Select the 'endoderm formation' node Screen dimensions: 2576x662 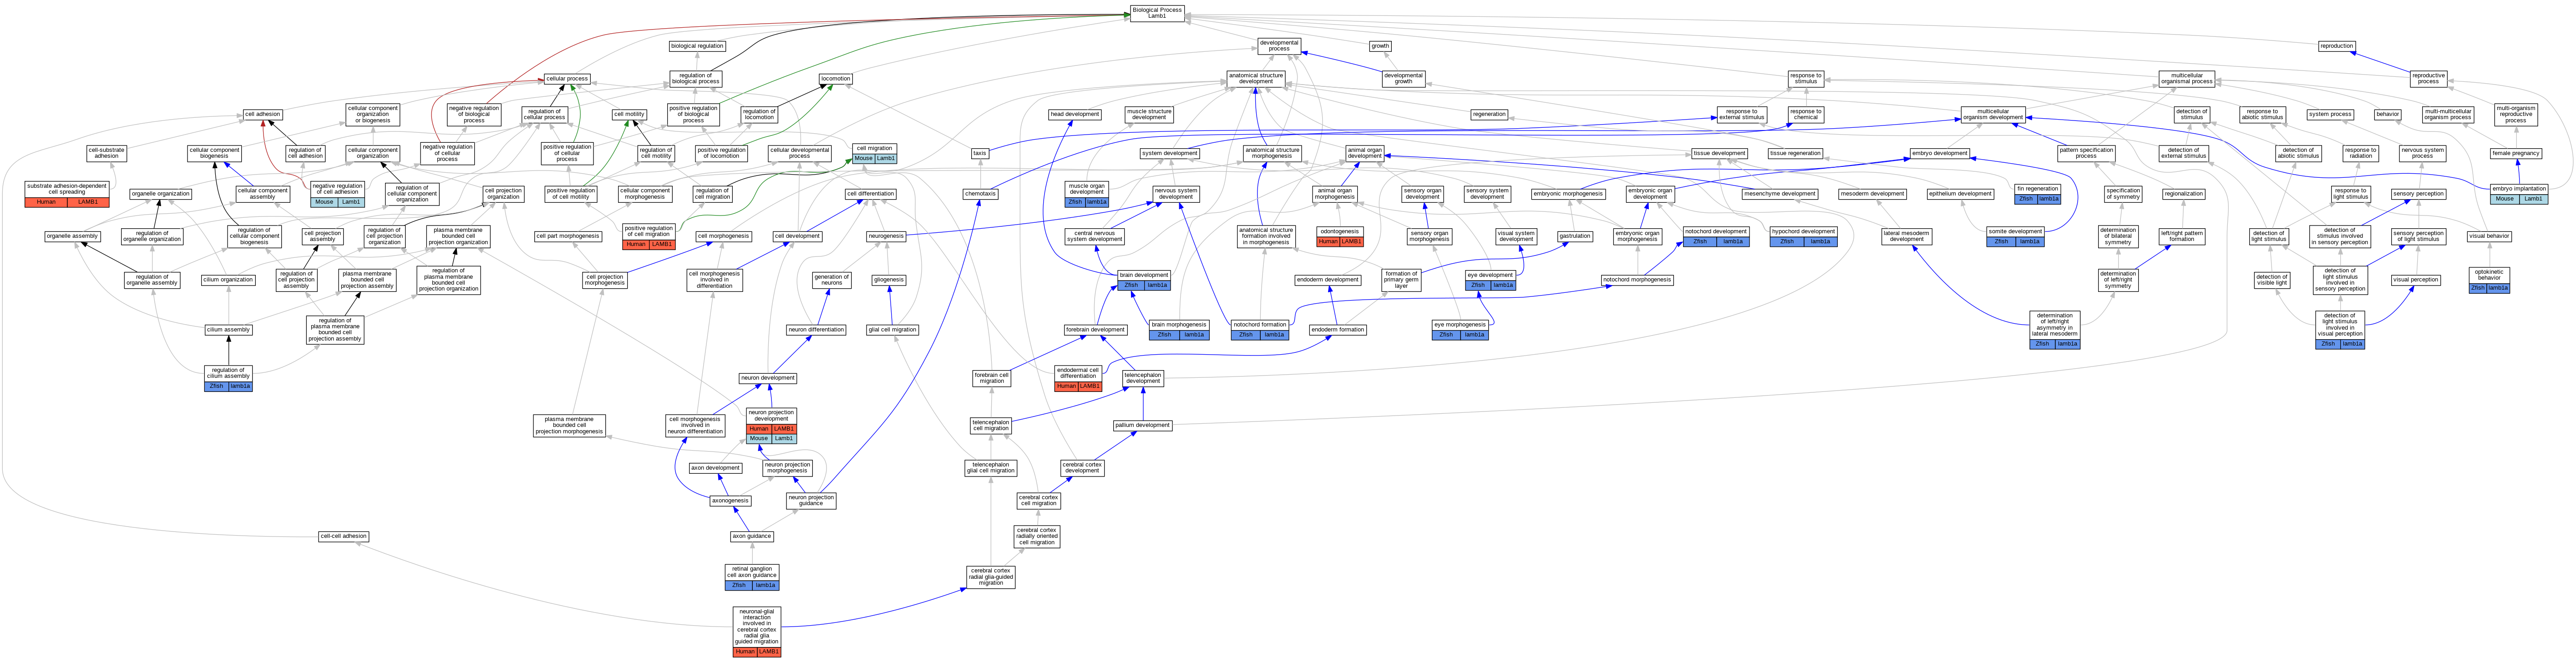coord(1338,330)
